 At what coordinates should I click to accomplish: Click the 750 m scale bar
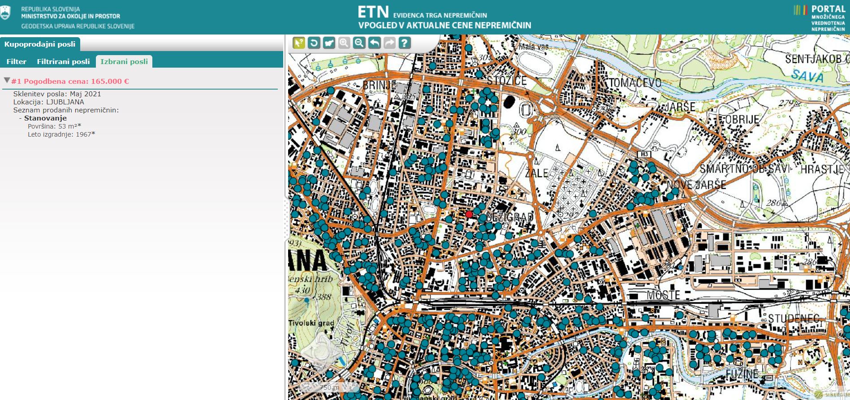pos(329,387)
